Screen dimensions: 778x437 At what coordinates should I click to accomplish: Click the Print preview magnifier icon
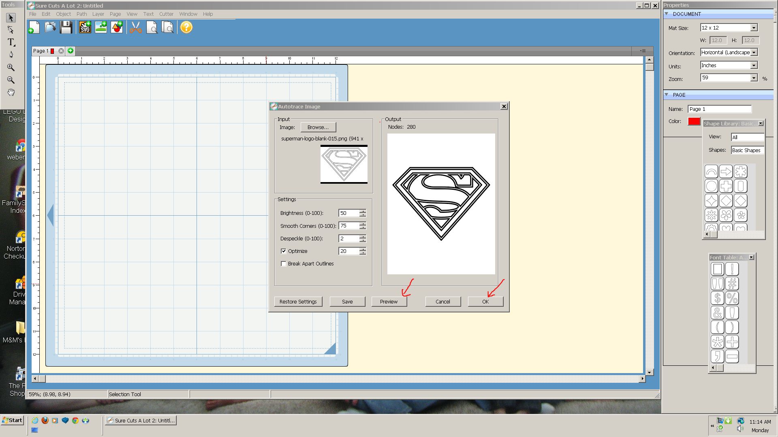point(167,28)
